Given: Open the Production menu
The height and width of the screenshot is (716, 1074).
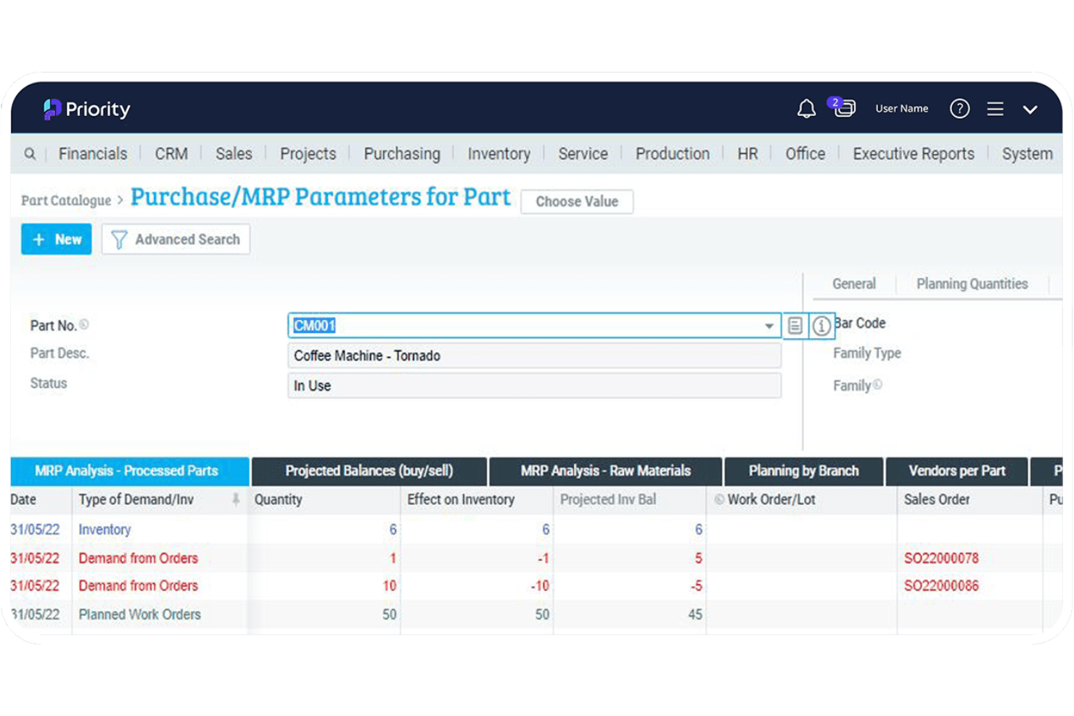Looking at the screenshot, I should (x=672, y=154).
